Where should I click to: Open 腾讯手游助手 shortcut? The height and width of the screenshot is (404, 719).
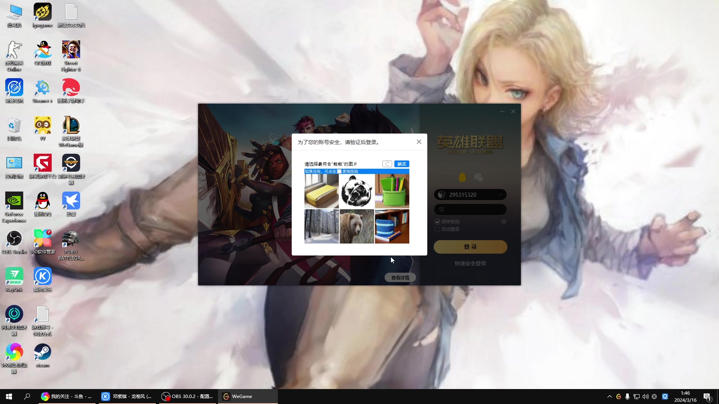tap(71, 91)
